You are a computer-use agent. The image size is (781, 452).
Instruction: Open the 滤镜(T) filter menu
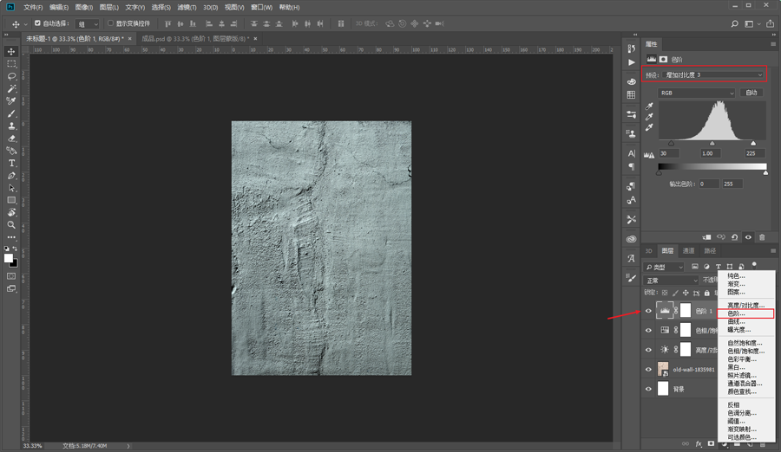[186, 7]
